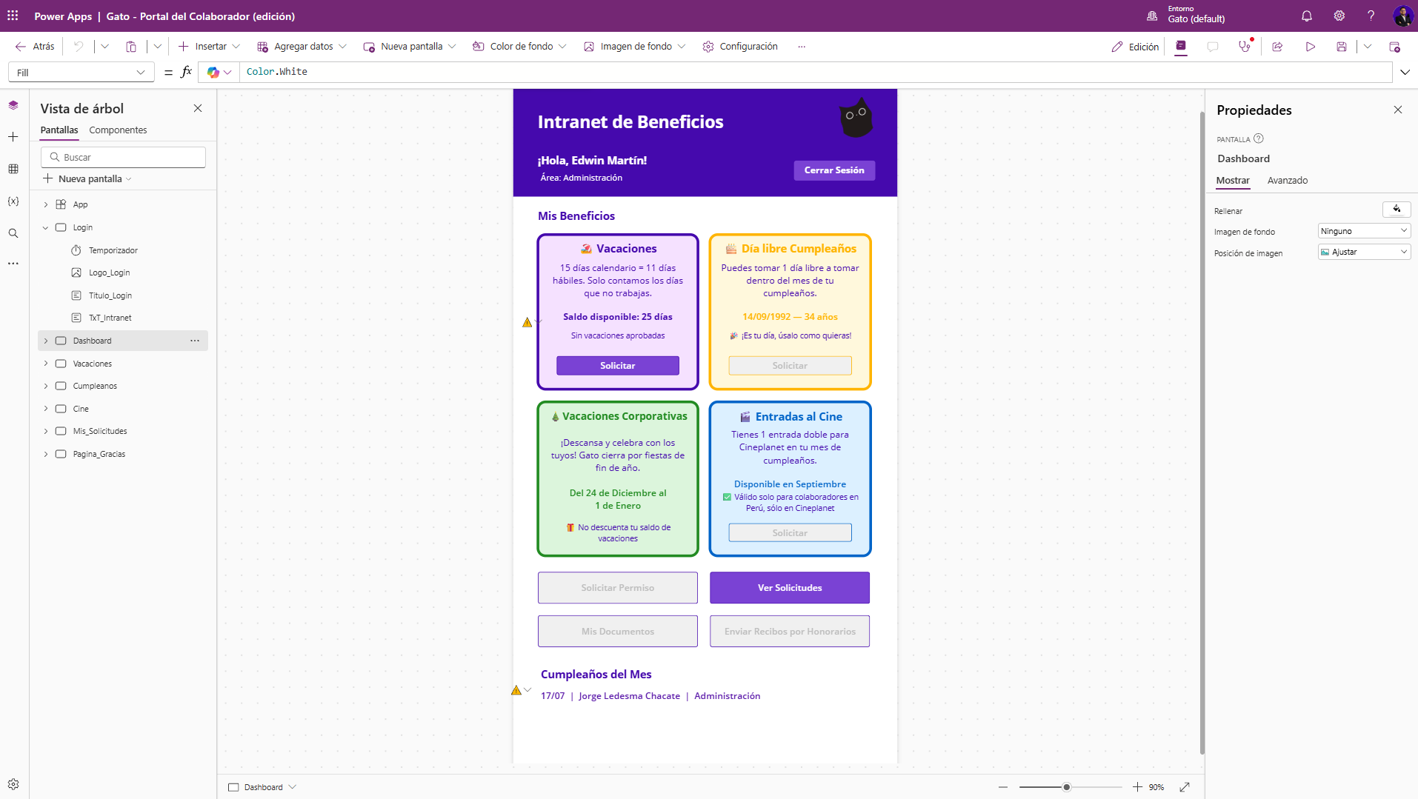Open the Imagen de fondo Ninguno dropdown
The height and width of the screenshot is (799, 1418).
tap(1364, 231)
